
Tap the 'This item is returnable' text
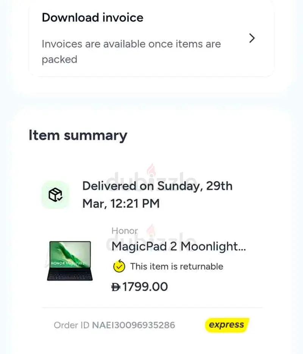[x=176, y=266]
